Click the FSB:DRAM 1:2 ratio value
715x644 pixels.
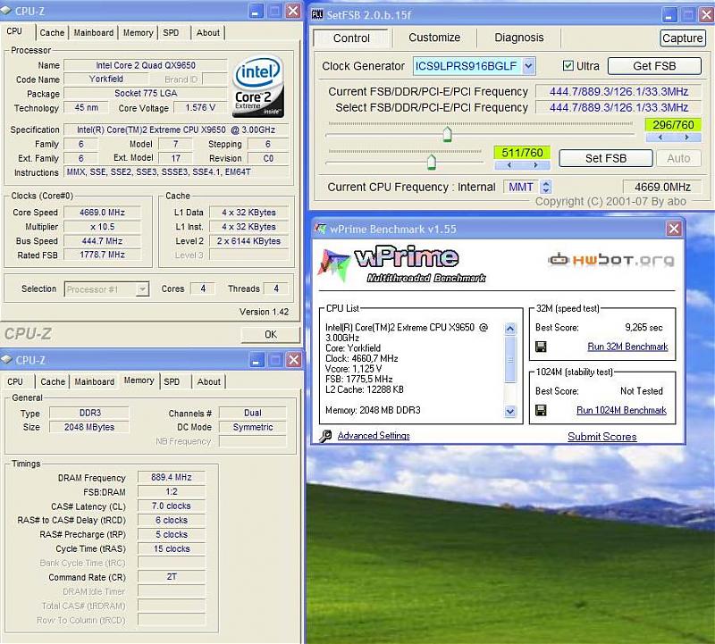[x=172, y=492]
